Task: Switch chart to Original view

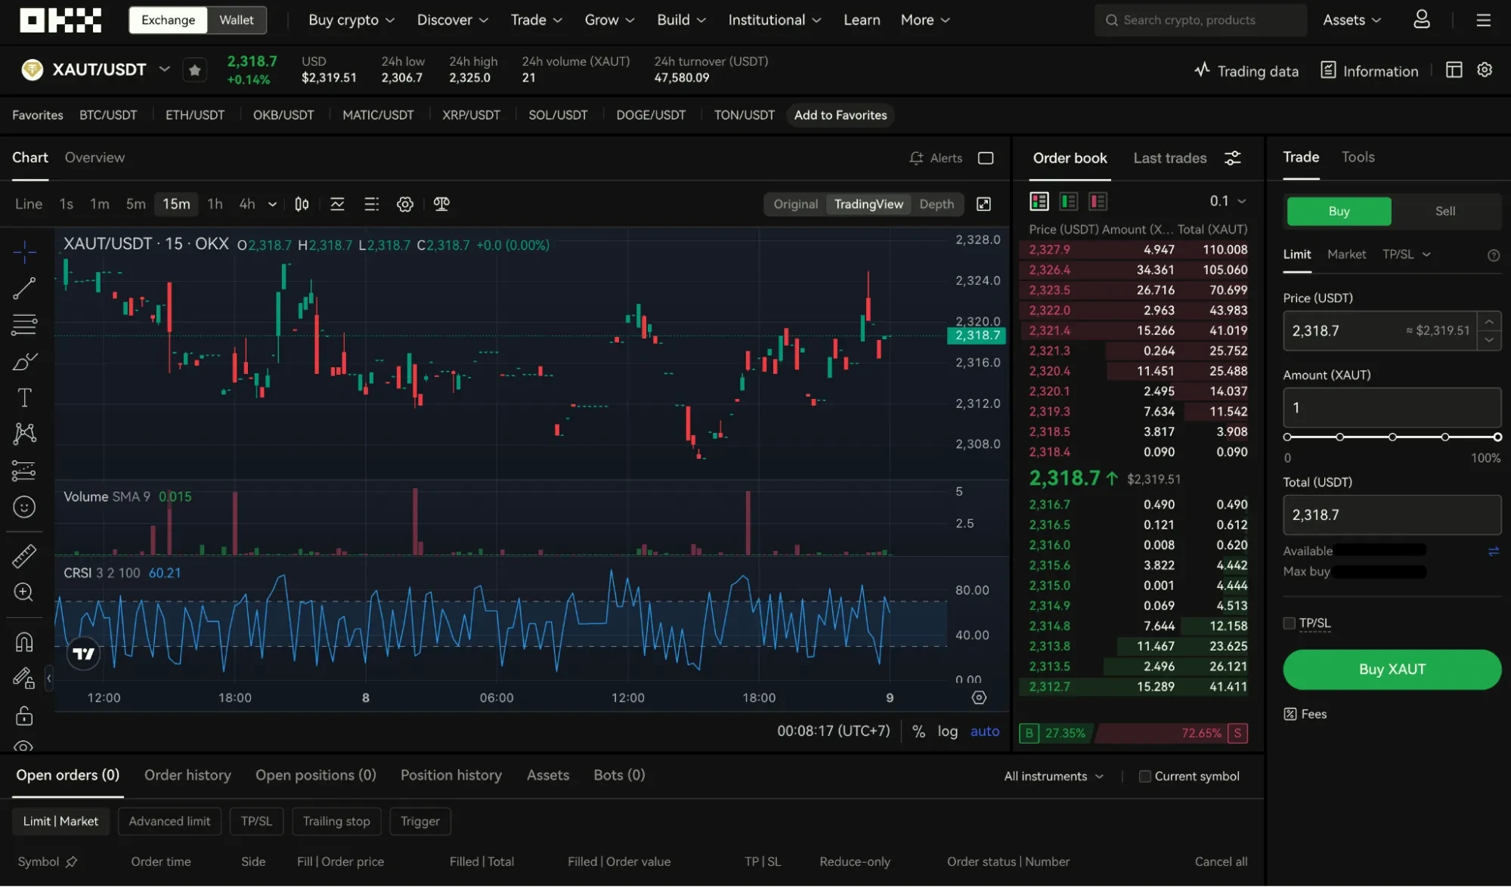Action: point(795,204)
